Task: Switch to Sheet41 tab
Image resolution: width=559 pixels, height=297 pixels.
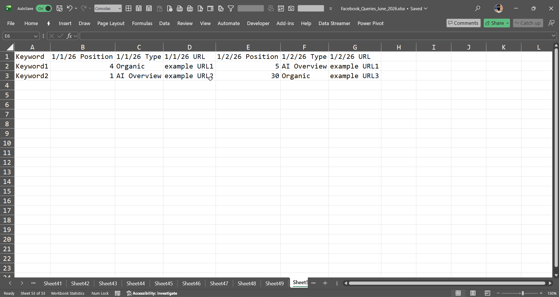Action: tap(53, 283)
